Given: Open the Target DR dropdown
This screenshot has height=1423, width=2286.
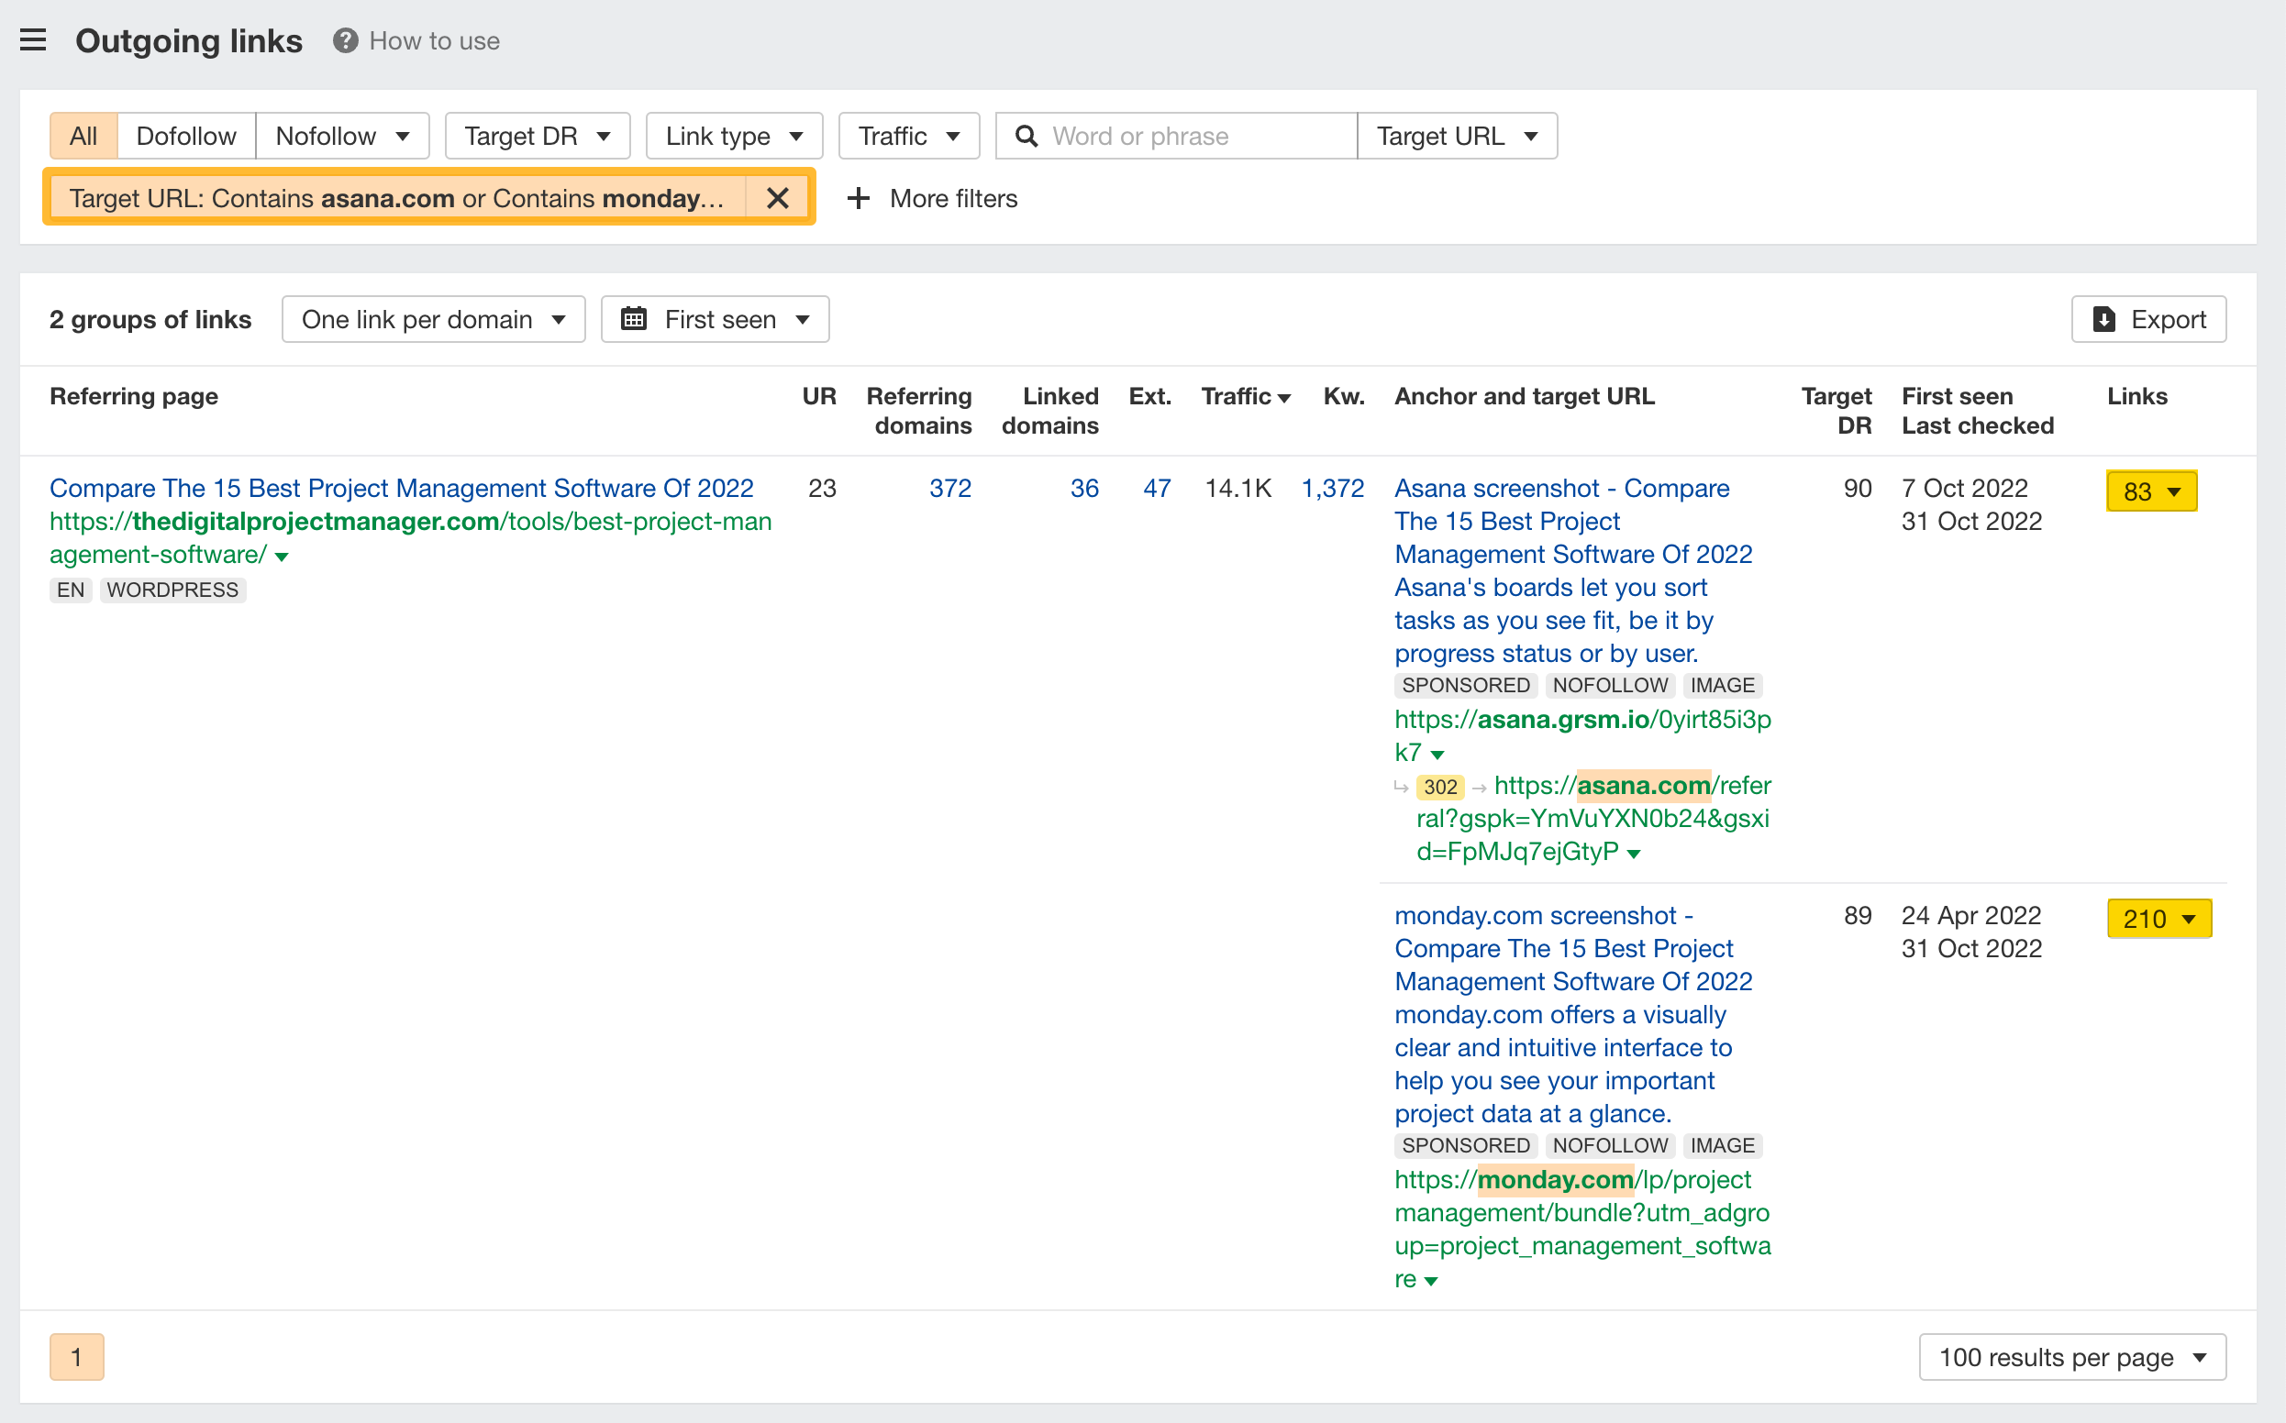Looking at the screenshot, I should pos(538,137).
